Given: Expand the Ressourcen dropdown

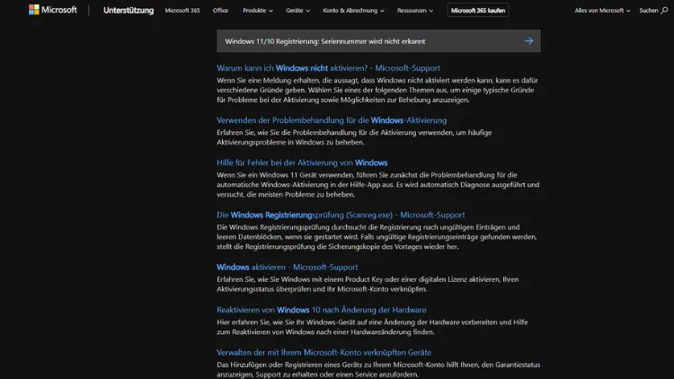Looking at the screenshot, I should pyautogui.click(x=415, y=10).
